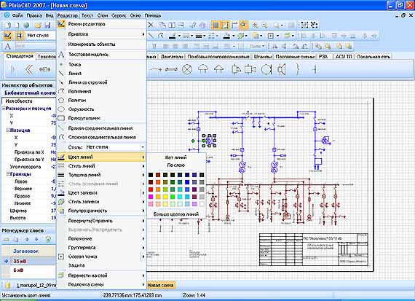This screenshot has width=415, height=301.
Task: Open the Толщина линий submenu
Action: (102, 175)
